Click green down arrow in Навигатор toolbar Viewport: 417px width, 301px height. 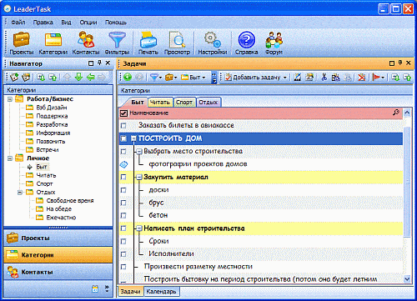(78, 77)
